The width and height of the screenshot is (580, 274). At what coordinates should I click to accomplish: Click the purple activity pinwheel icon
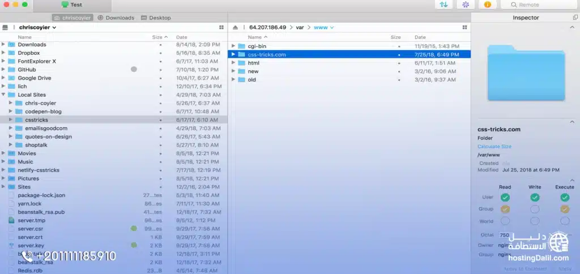(x=466, y=5)
